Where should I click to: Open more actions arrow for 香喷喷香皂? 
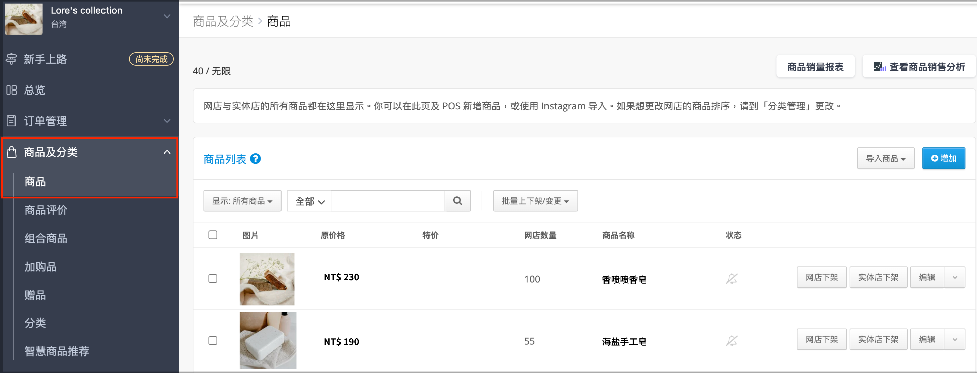(955, 278)
